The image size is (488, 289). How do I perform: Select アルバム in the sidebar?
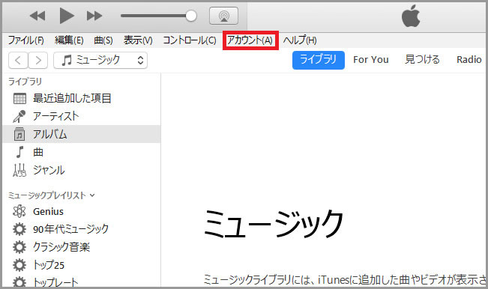click(x=82, y=134)
